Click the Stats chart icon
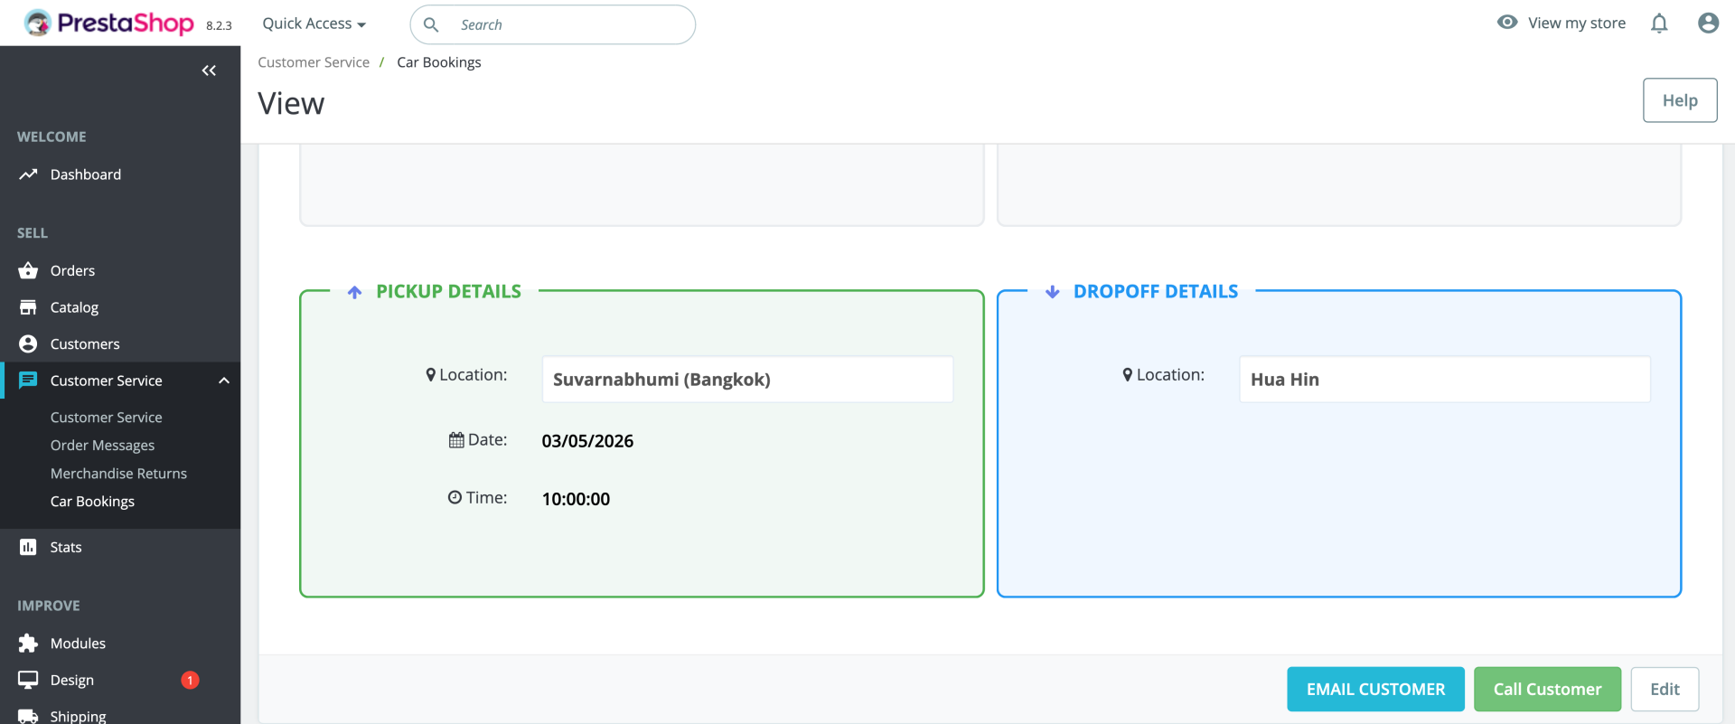This screenshot has height=724, width=1735. pos(28,547)
